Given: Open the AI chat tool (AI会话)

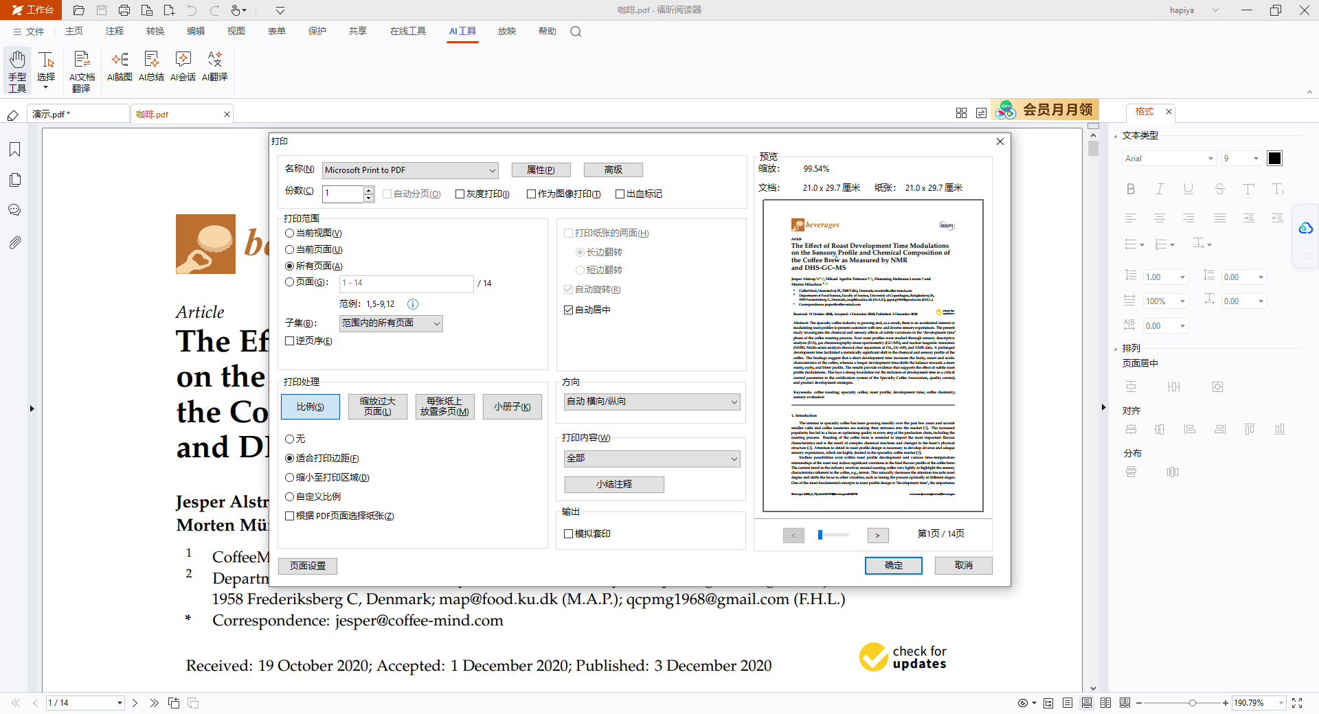Looking at the screenshot, I should pyautogui.click(x=183, y=66).
